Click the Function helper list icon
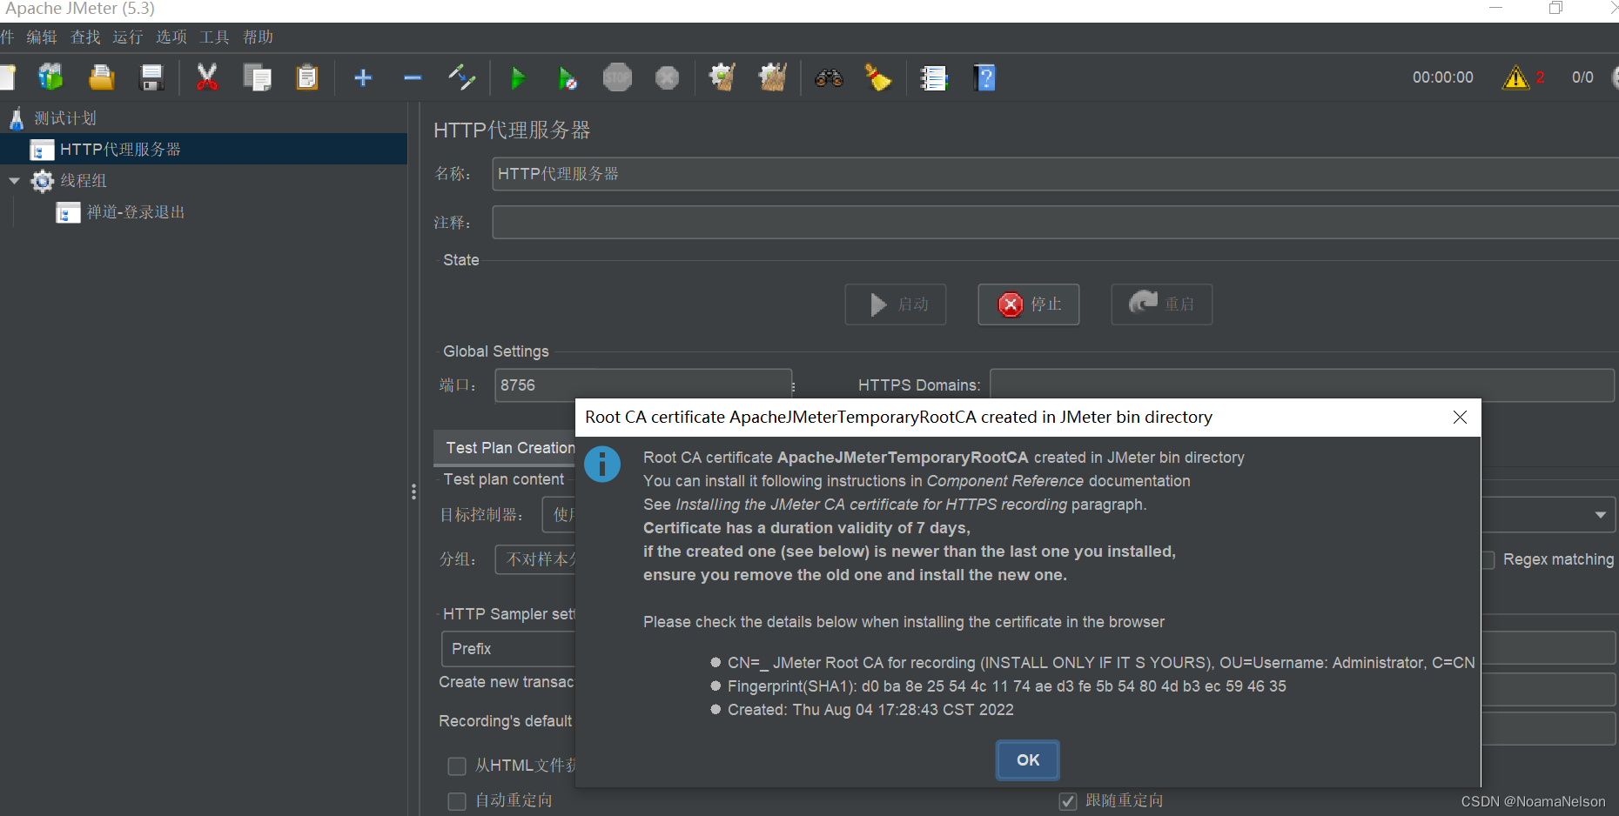The height and width of the screenshot is (816, 1619). click(x=934, y=77)
